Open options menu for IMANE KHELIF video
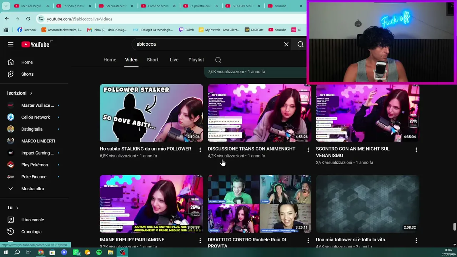457x257 pixels. coord(200,241)
